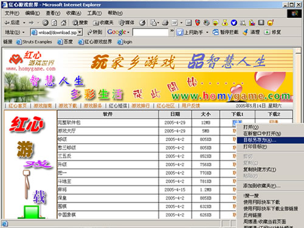
Task: Choose 目标另存为 in the context menu
Action: coord(271,140)
